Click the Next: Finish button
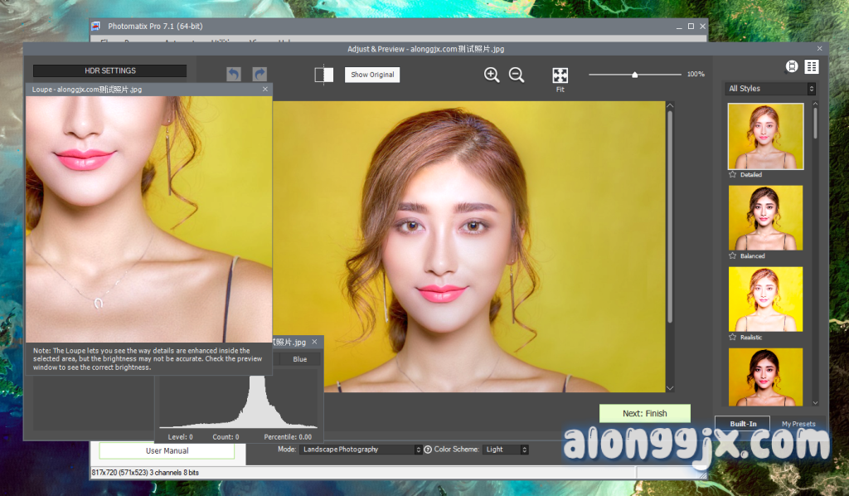Image resolution: width=849 pixels, height=496 pixels. 644,413
